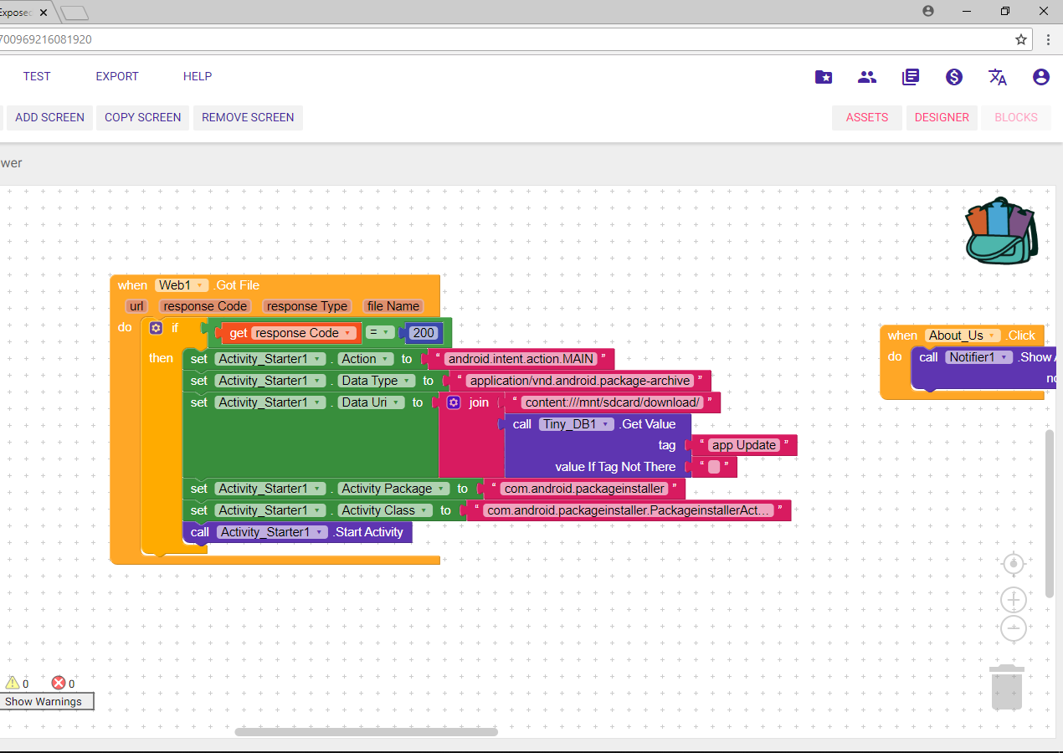1063x753 pixels.
Task: Zoom out with the minus icon
Action: point(1014,628)
